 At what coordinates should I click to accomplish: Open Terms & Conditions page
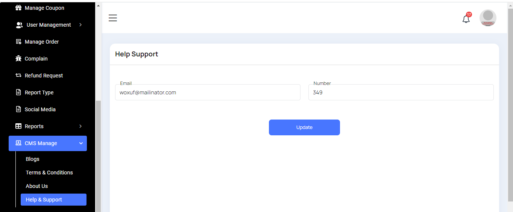click(49, 173)
